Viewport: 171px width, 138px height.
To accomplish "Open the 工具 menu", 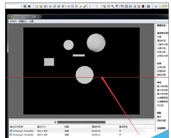I will [32, 21].
